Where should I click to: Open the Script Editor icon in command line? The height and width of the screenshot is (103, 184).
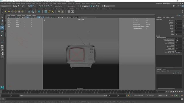(x=182, y=99)
